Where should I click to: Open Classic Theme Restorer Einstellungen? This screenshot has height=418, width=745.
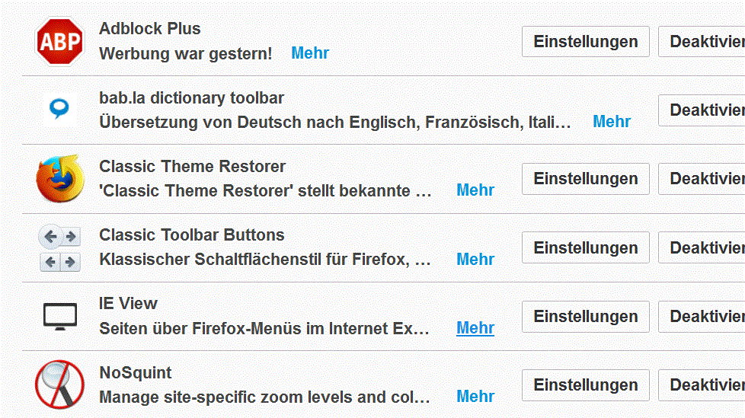(x=585, y=179)
